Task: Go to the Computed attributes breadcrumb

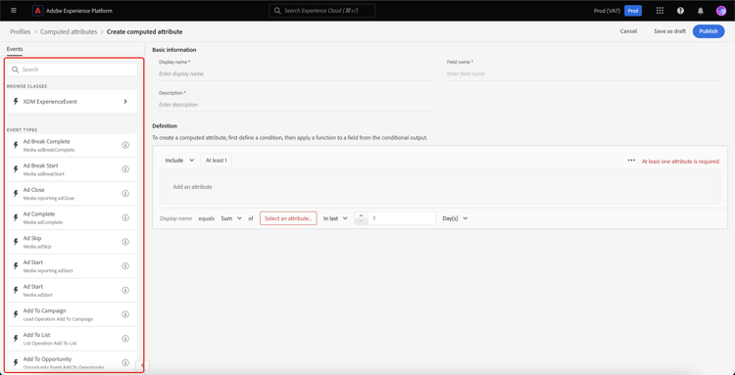Action: [69, 32]
